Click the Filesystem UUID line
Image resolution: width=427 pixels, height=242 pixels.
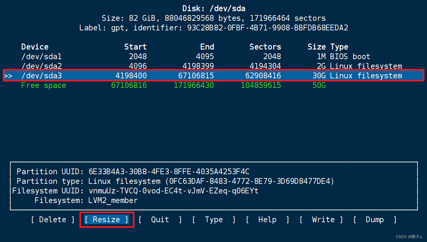click(x=135, y=191)
